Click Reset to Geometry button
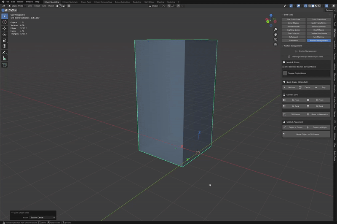This screenshot has width=337, height=224. [x=318, y=114]
